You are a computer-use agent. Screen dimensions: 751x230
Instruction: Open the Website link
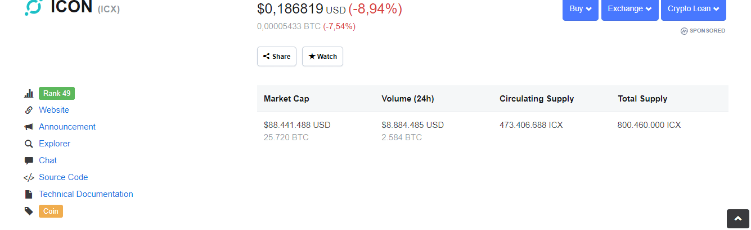click(x=54, y=110)
